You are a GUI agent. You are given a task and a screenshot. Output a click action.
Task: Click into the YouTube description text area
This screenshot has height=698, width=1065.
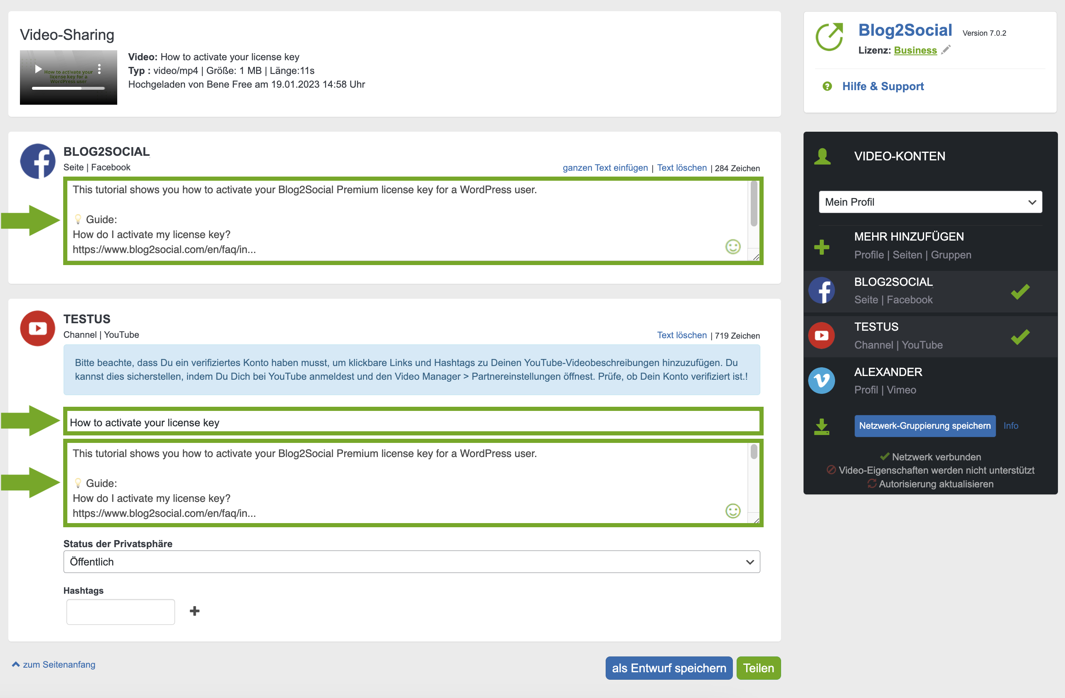pyautogui.click(x=407, y=483)
